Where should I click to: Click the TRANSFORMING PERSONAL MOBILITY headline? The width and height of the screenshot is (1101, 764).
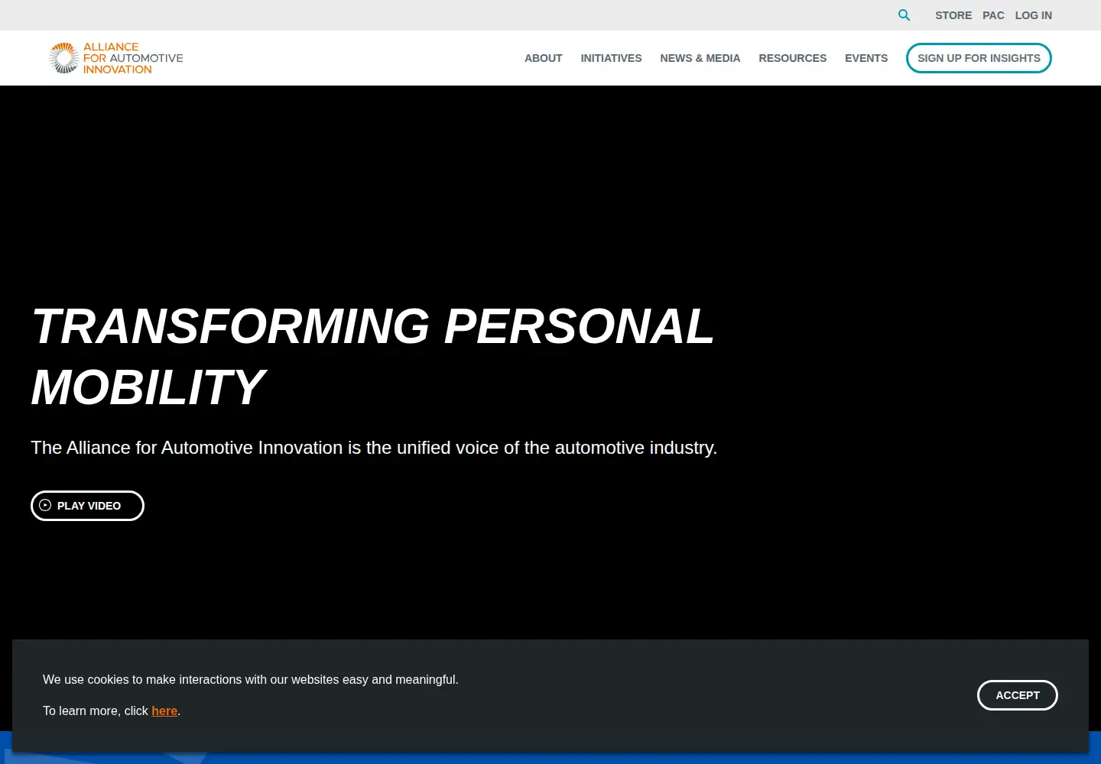(x=372, y=357)
